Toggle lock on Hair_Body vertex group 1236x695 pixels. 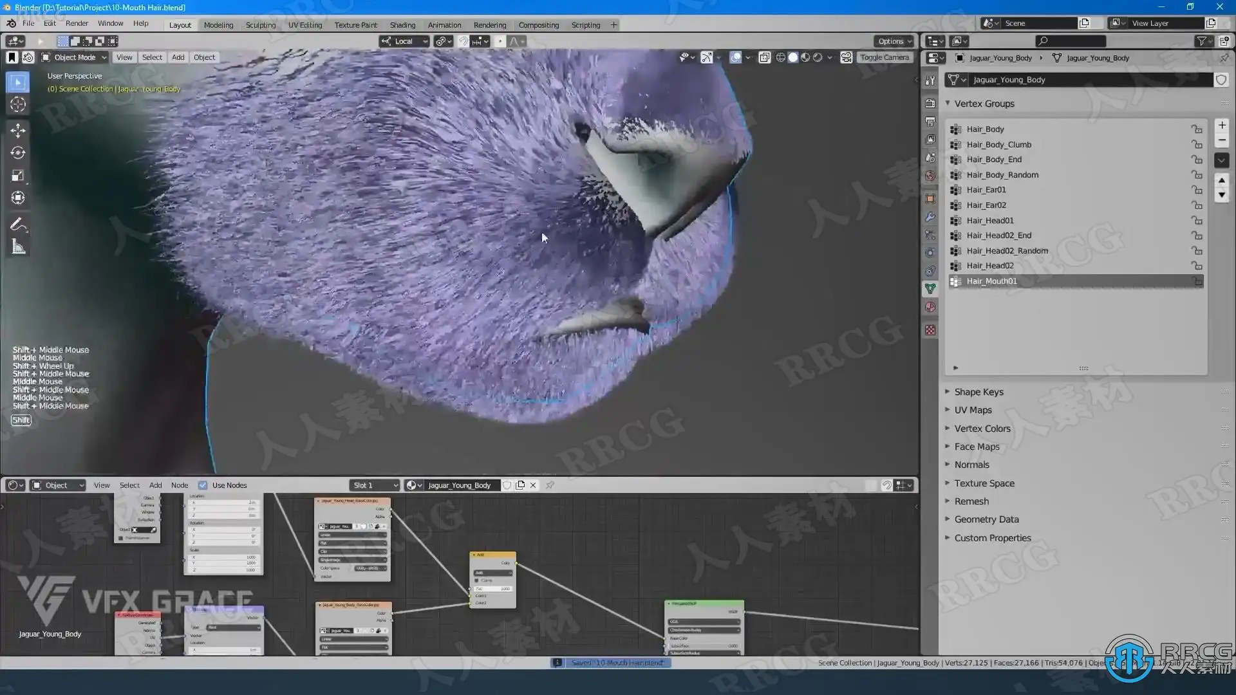pyautogui.click(x=1196, y=129)
